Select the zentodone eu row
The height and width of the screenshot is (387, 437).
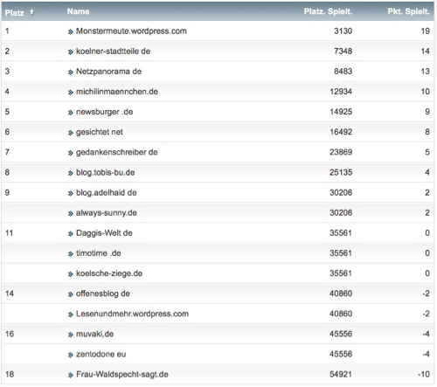218,354
